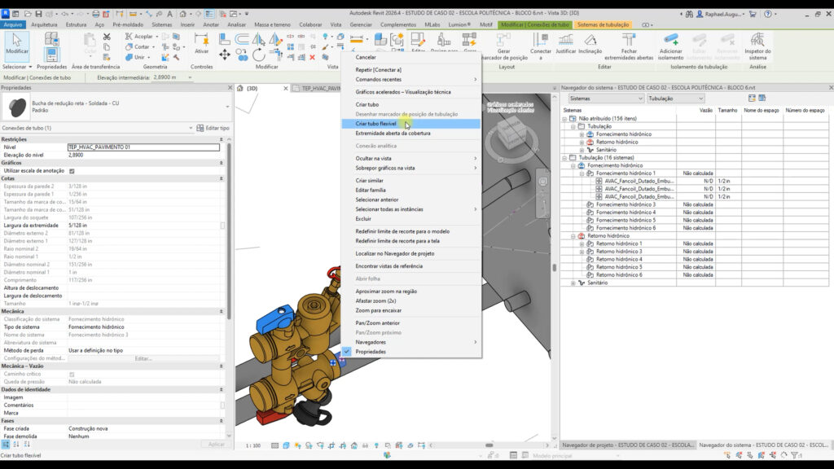The image size is (834, 469).
Task: Choose Criar tubo flexível menu entry
Action: 411,124
